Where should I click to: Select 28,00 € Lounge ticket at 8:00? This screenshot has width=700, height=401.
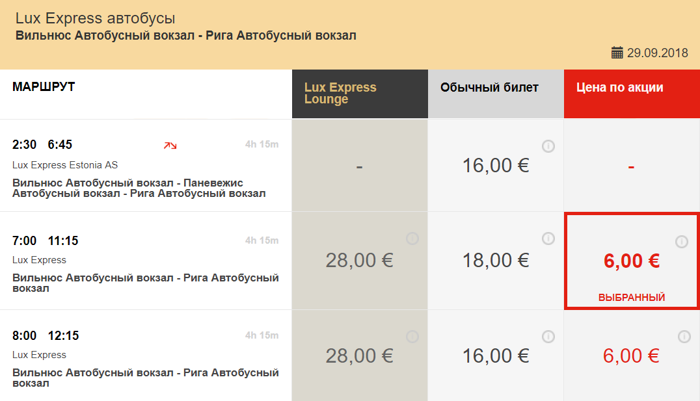359,356
